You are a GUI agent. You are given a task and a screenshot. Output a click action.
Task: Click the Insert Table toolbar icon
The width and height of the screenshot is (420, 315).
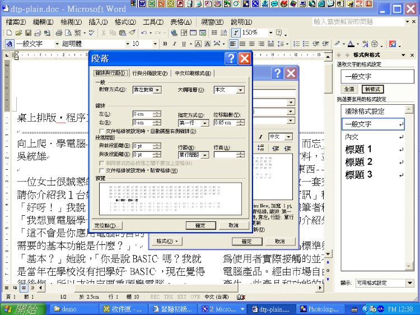pyautogui.click(x=193, y=33)
